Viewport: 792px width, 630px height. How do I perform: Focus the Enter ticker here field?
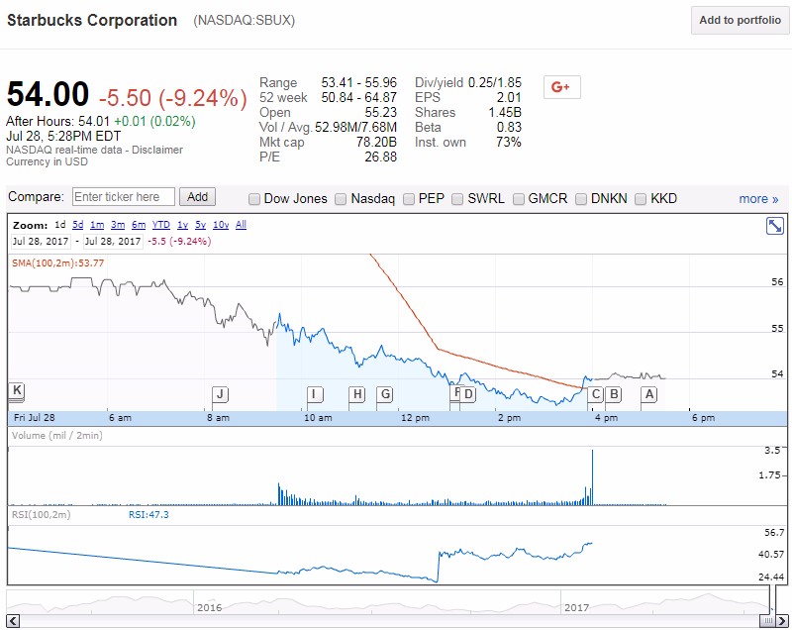click(124, 197)
